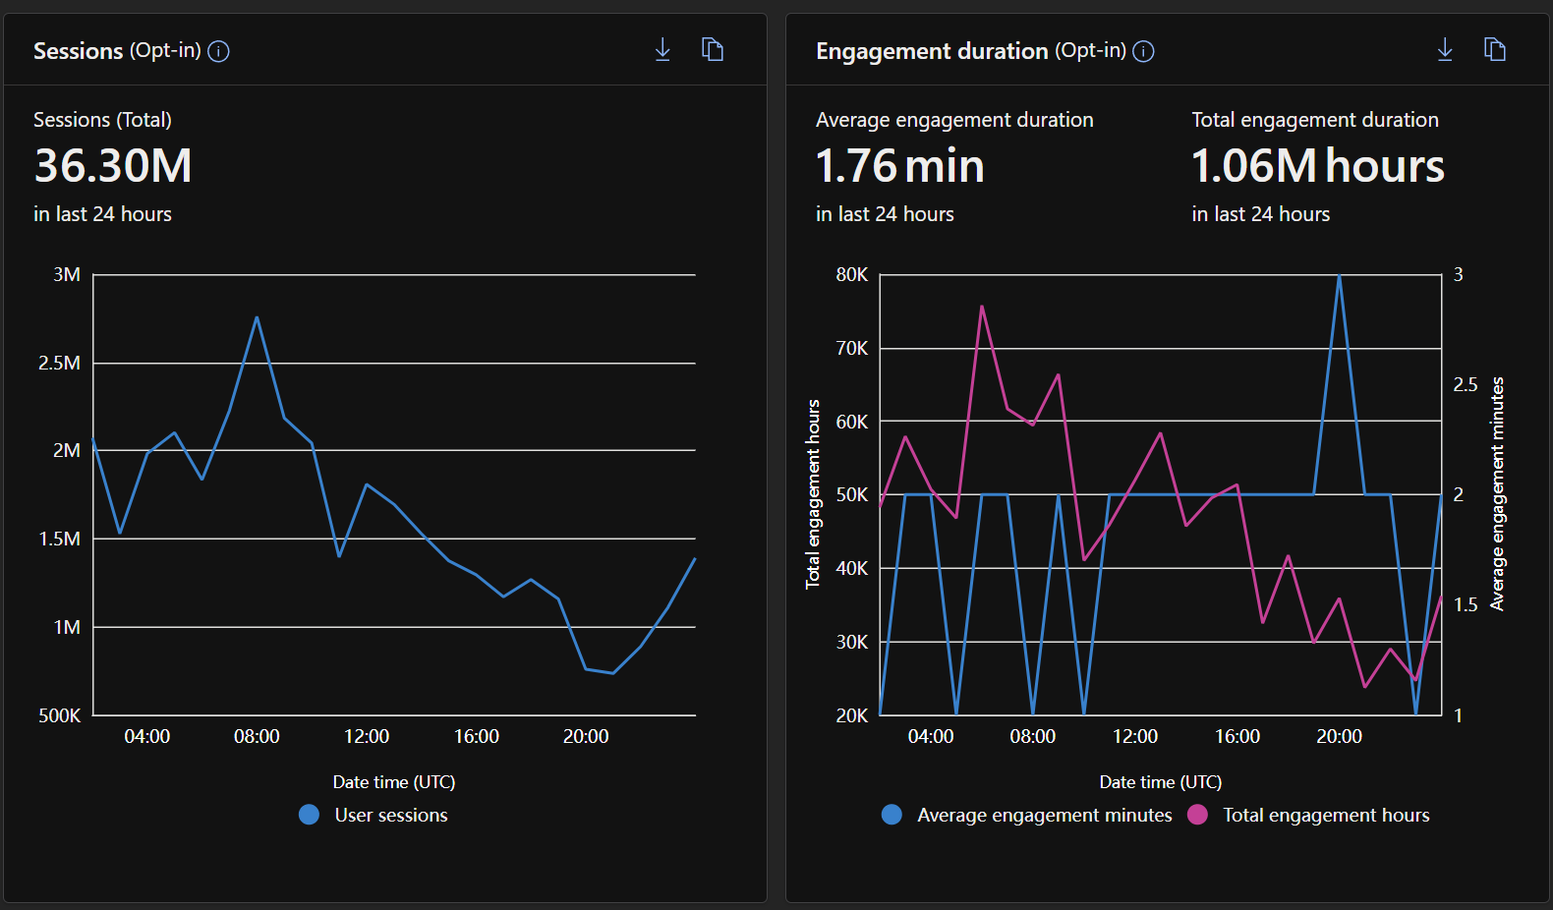Click the blue spike at 20:00
The height and width of the screenshot is (910, 1553).
click(1339, 276)
